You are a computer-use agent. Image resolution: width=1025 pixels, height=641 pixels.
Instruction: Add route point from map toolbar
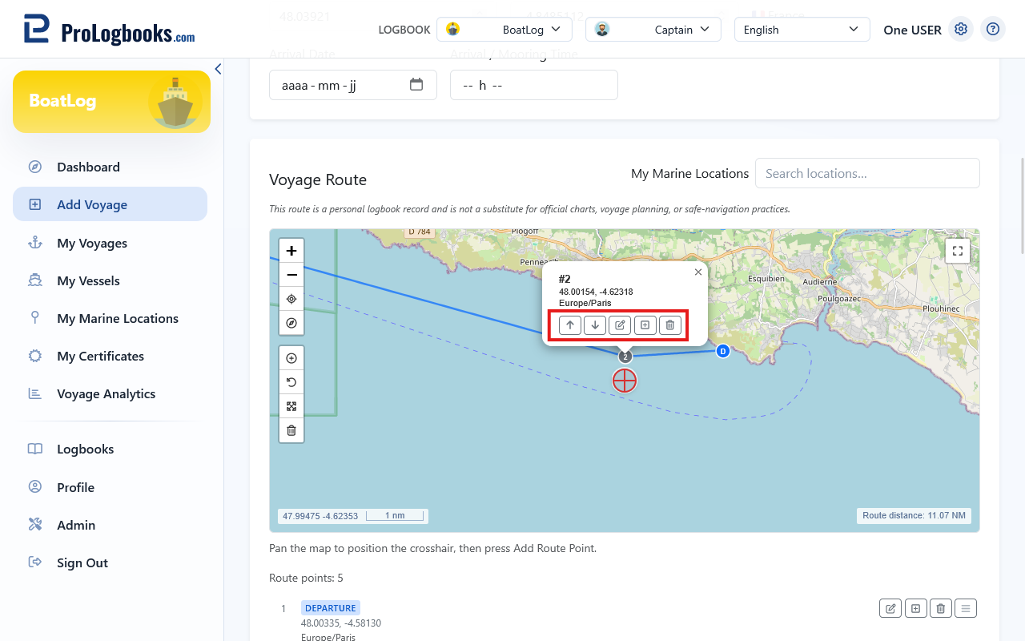(291, 358)
